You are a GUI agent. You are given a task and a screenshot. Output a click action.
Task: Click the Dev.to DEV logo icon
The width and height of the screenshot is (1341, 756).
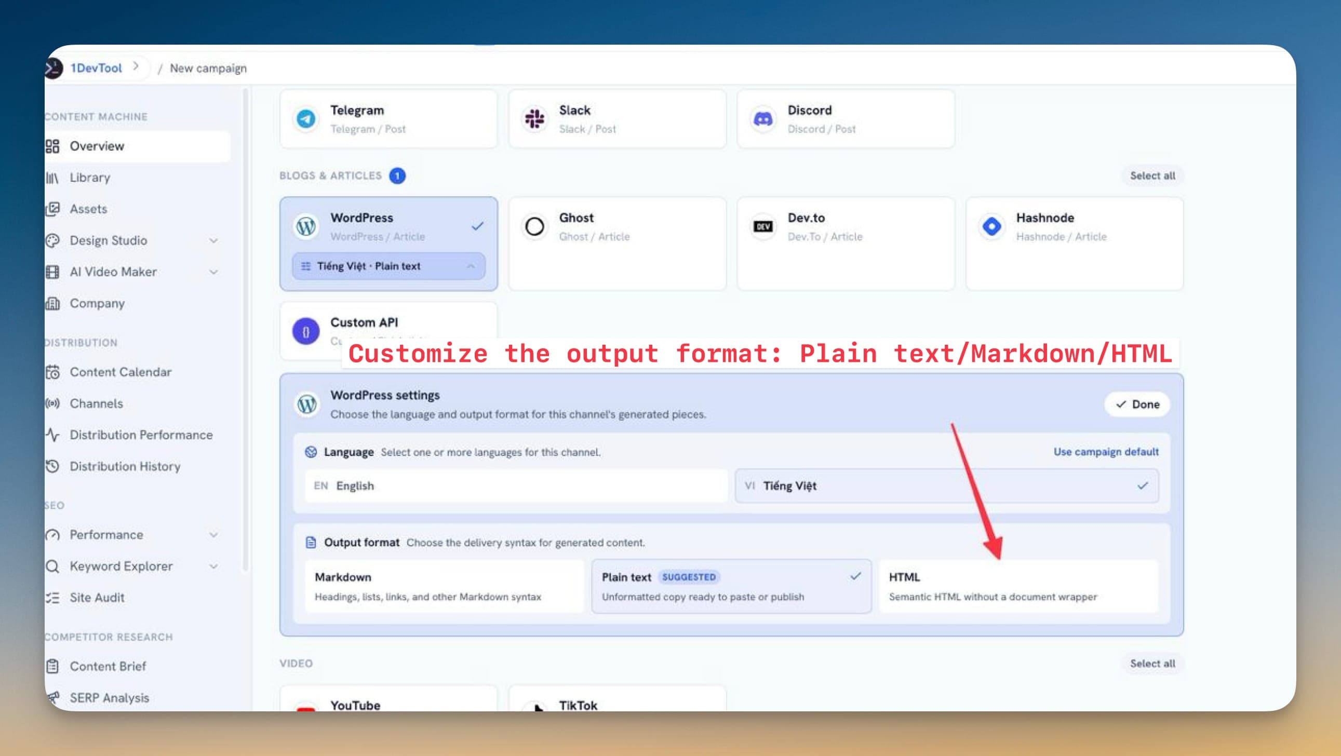point(762,226)
